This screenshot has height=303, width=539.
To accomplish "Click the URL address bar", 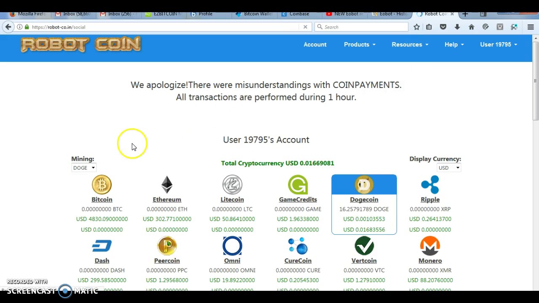I will point(164,27).
